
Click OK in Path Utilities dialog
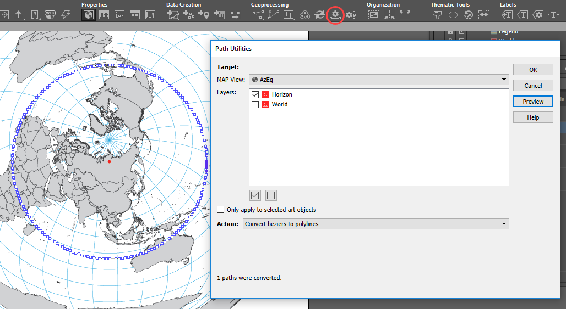[x=533, y=70]
